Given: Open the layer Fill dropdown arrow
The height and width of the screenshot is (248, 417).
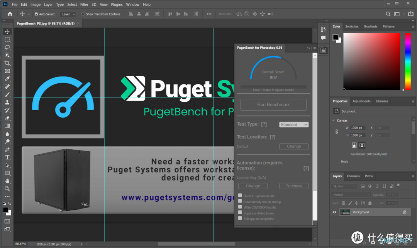Looking at the screenshot, I should tap(397, 203).
